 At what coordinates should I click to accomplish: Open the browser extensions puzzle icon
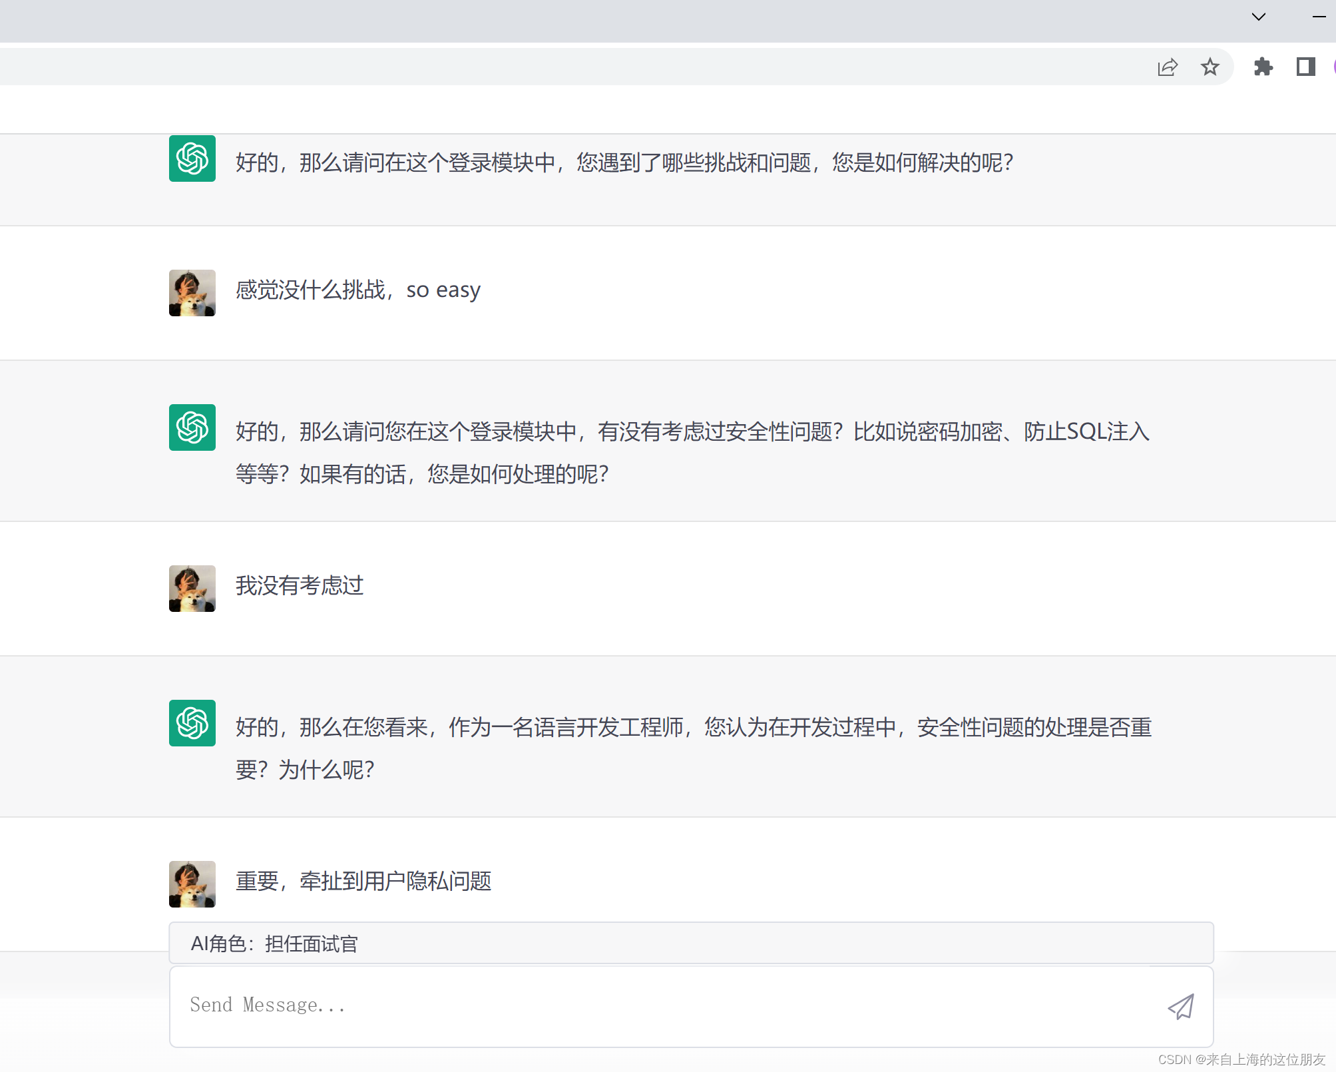click(1263, 67)
